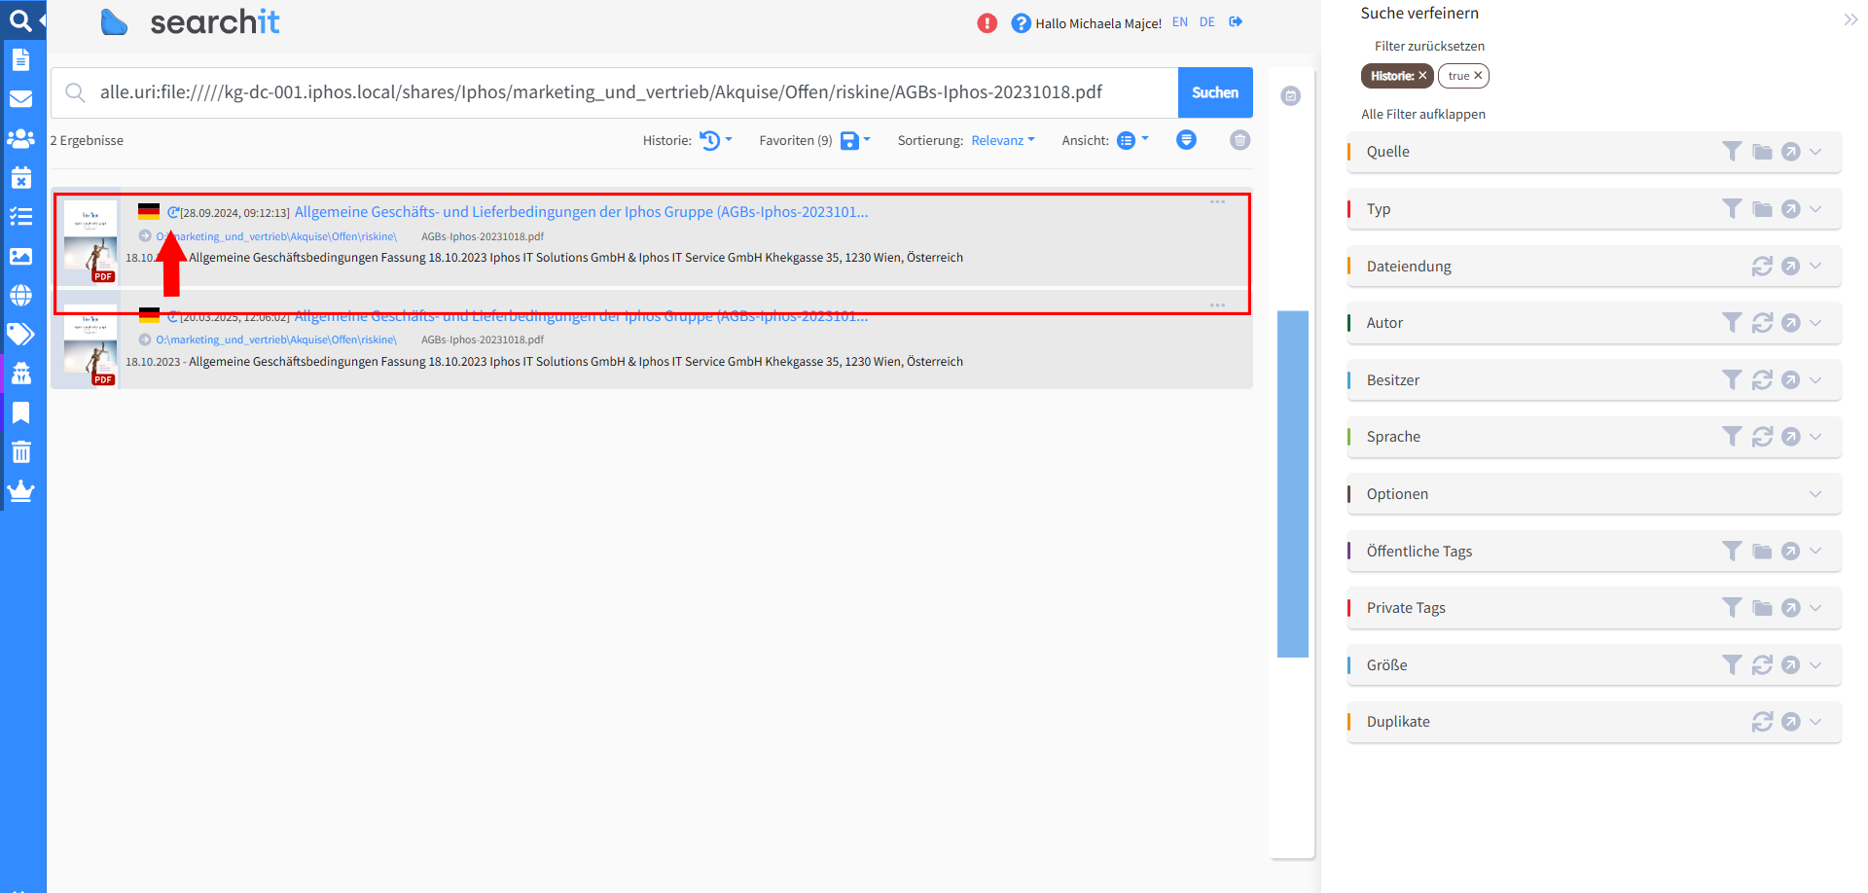
Task: Open the Ansicht view dropdown
Action: (1132, 140)
